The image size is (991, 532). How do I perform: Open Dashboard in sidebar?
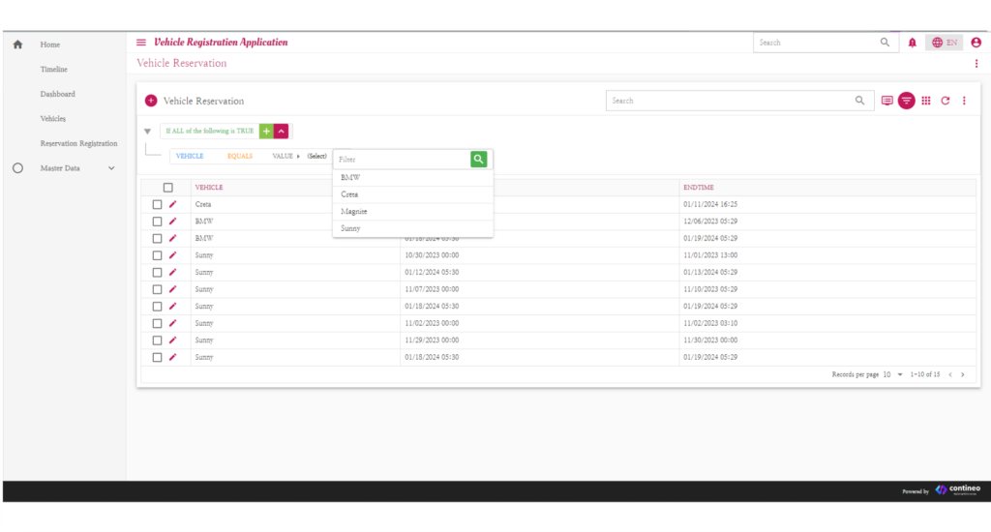57,94
